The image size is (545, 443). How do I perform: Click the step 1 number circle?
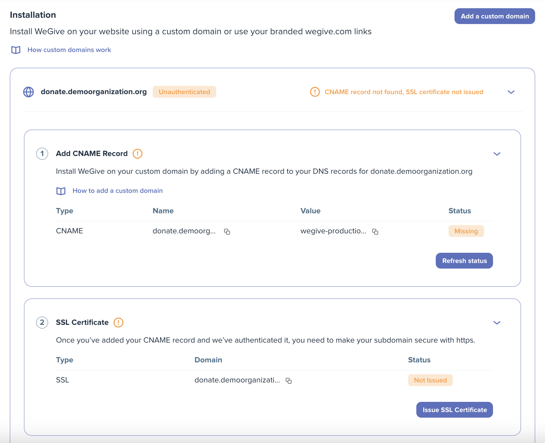(x=42, y=154)
